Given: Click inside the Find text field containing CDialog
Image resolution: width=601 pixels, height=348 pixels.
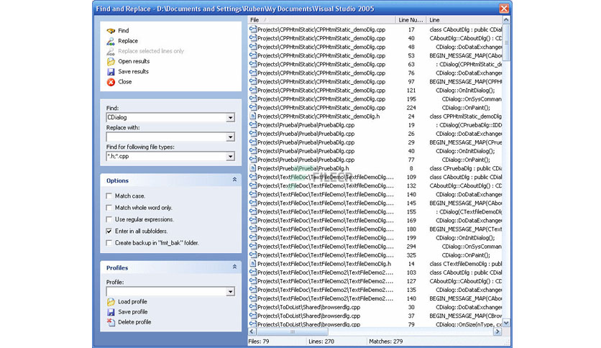Looking at the screenshot, I should (166, 118).
